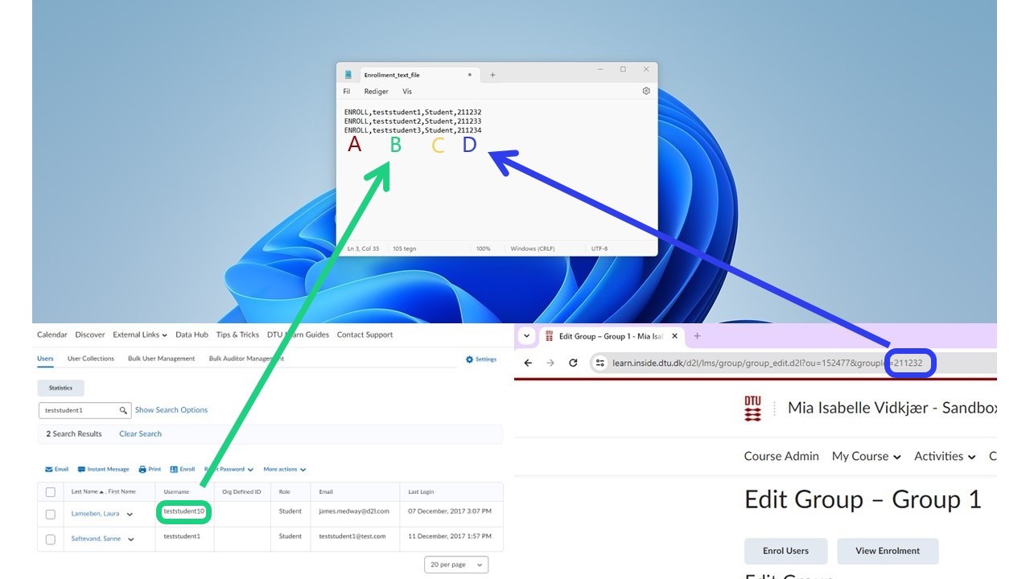Screen dimensions: 1030x579
Task: Check the box for Saftevand, Sanne
Action: (51, 539)
